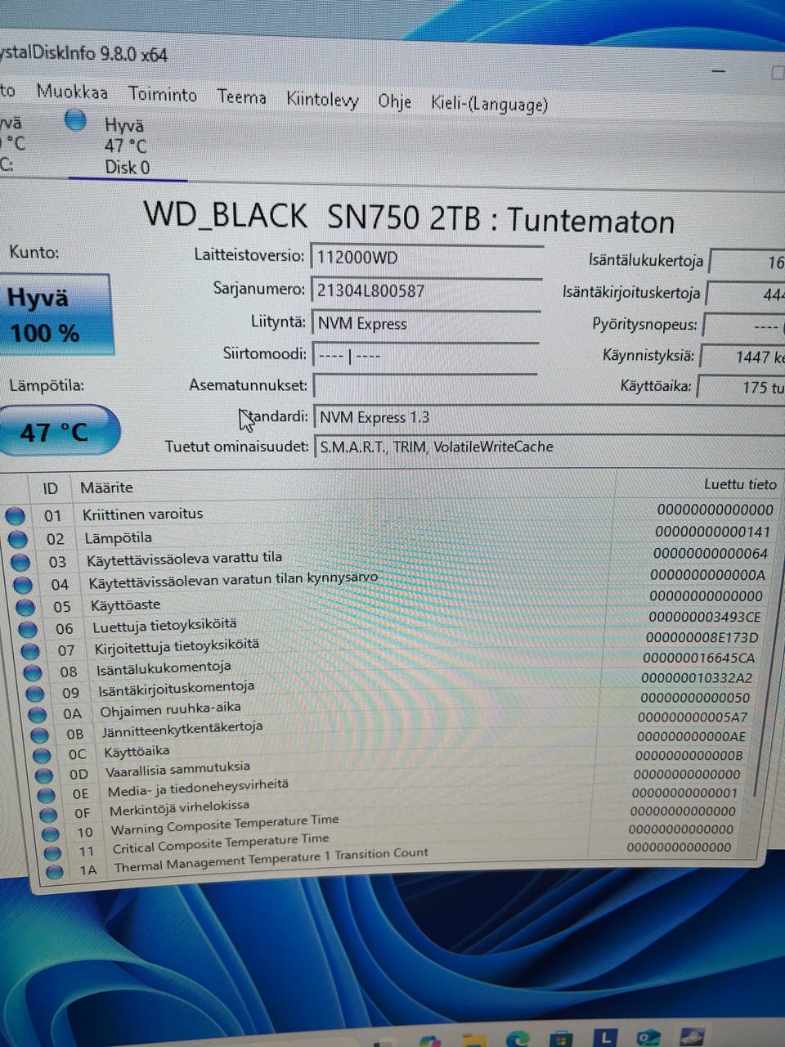Click the Sarjanumero field 21304L800587
Viewport: 785px width, 1047px height.
tap(425, 290)
